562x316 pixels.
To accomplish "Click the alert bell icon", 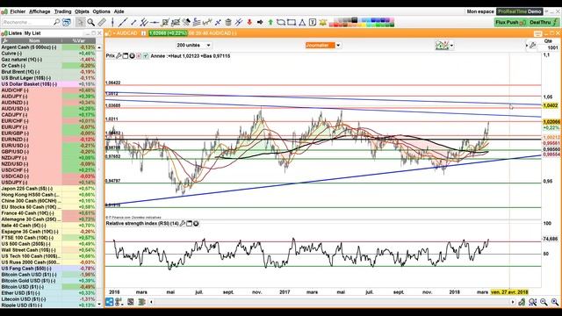I will click(323, 22).
